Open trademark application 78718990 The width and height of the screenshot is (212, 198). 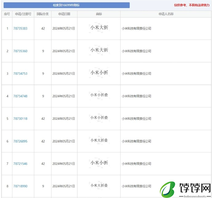click(20, 186)
